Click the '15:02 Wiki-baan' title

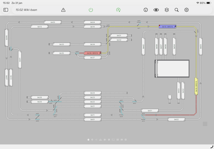[26, 10]
